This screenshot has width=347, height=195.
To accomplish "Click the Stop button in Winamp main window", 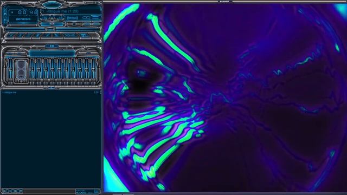I will coord(36,35).
